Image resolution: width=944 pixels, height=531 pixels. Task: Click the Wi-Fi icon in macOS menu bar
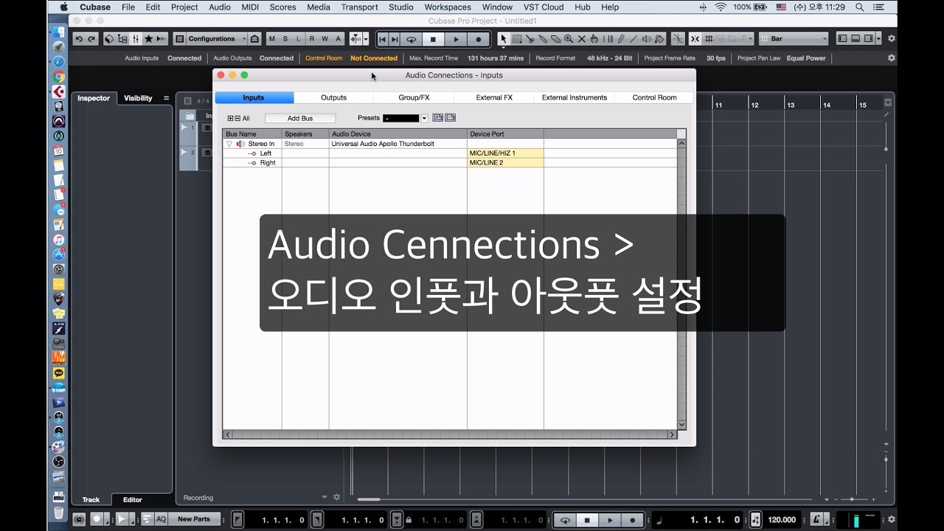[721, 7]
